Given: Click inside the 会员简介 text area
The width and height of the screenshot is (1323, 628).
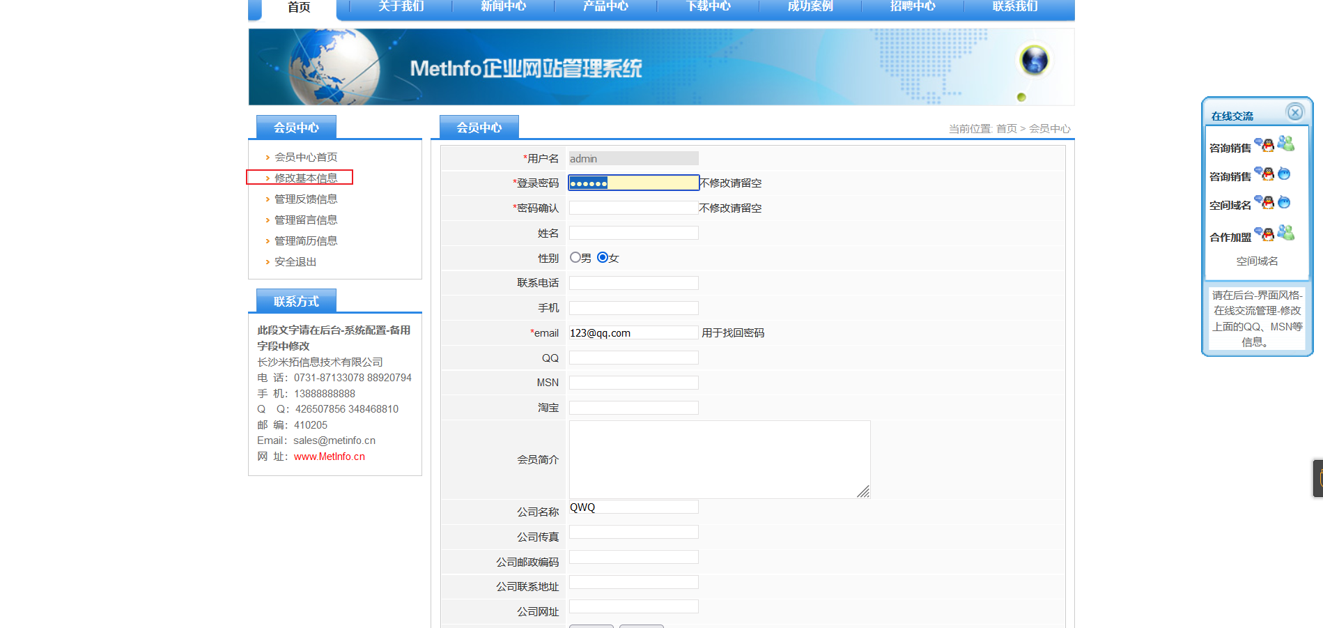Looking at the screenshot, I should [x=719, y=459].
